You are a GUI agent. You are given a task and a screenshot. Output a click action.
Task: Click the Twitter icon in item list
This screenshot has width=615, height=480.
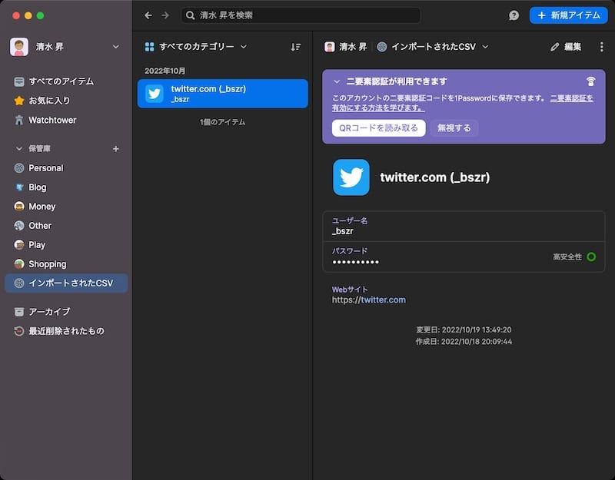(155, 94)
